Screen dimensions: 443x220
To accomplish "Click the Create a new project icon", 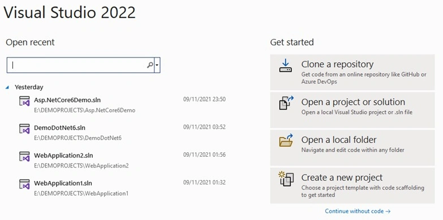I will [286, 179].
